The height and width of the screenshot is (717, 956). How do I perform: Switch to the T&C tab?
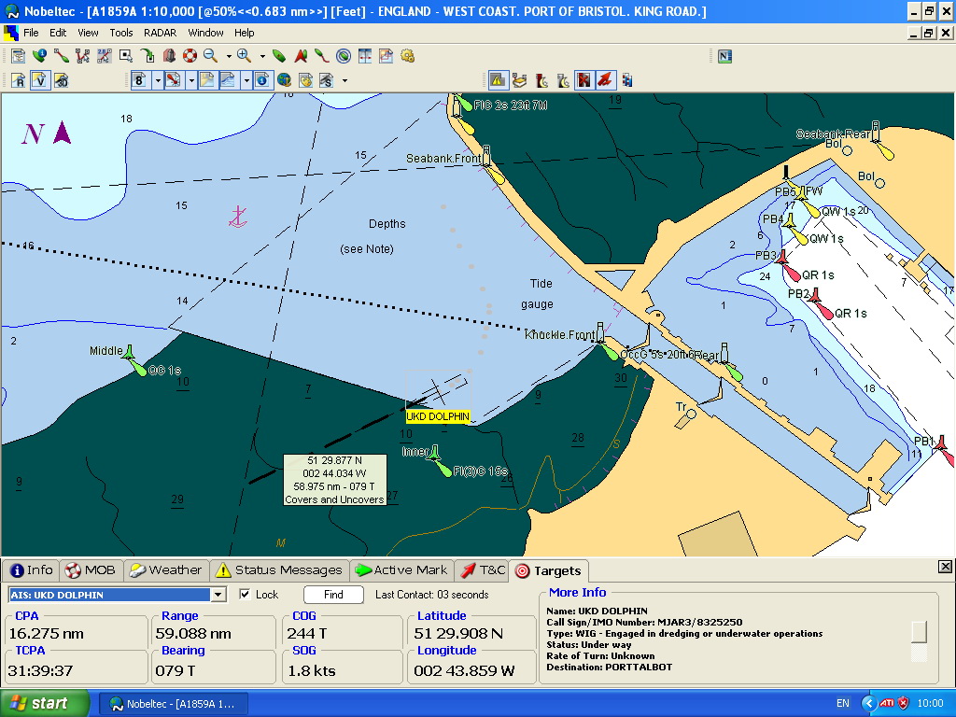[x=483, y=570]
